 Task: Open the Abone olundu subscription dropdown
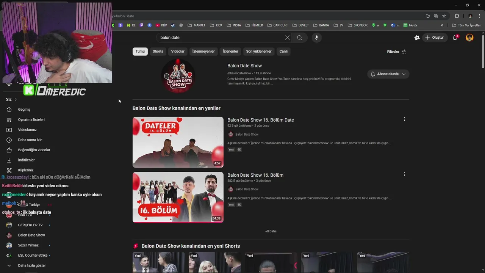(x=388, y=74)
